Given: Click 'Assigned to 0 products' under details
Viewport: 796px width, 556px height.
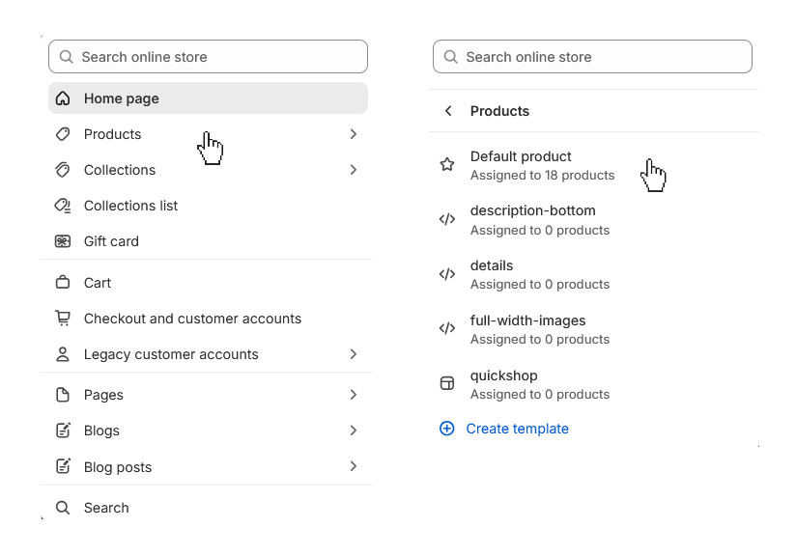Looking at the screenshot, I should point(540,284).
